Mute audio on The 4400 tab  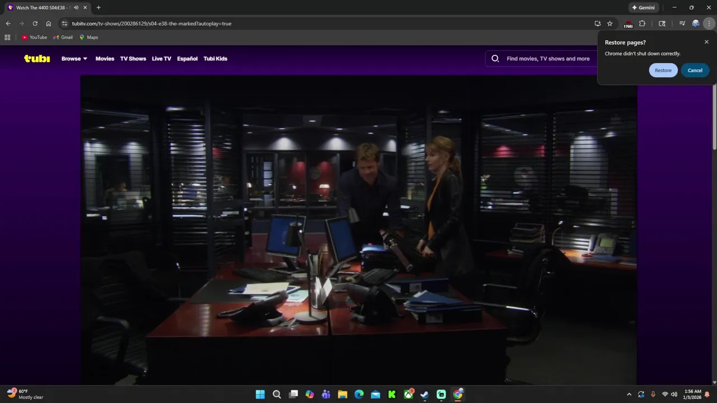(76, 7)
